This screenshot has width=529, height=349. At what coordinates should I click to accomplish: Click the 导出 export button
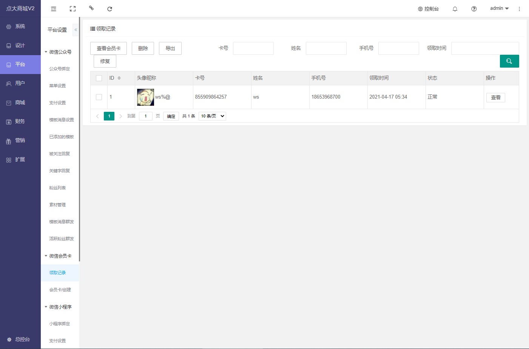coord(170,48)
